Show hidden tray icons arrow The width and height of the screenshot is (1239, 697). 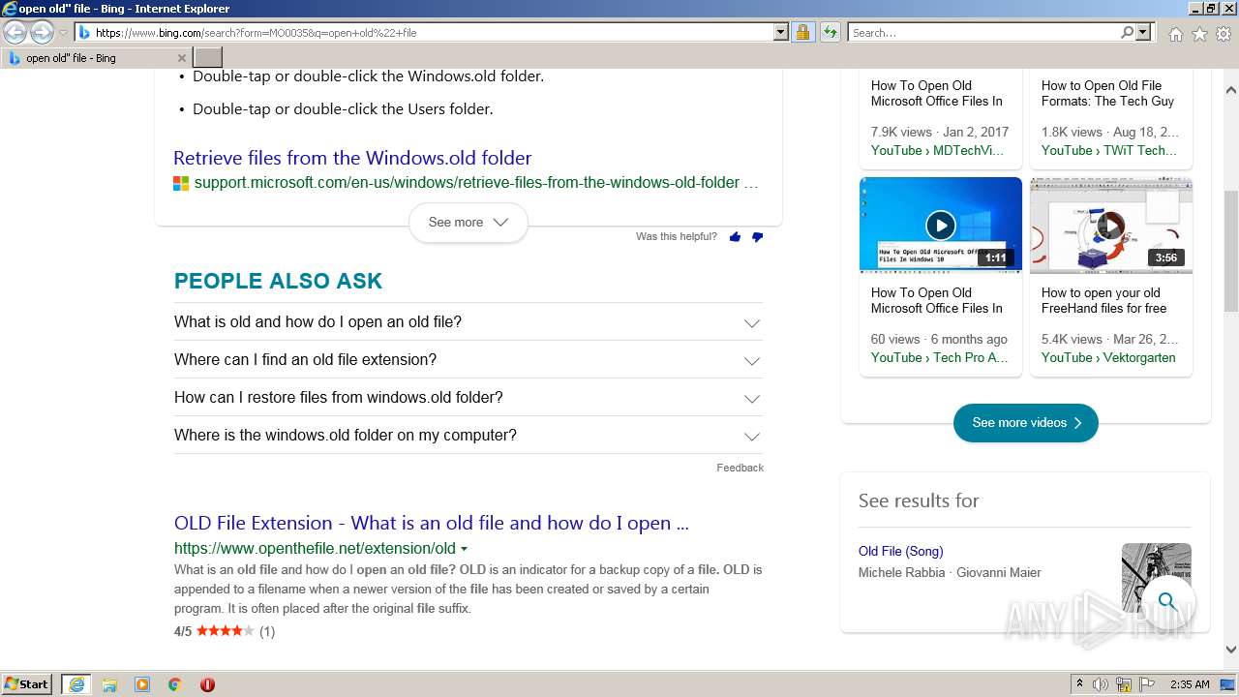point(1079,684)
